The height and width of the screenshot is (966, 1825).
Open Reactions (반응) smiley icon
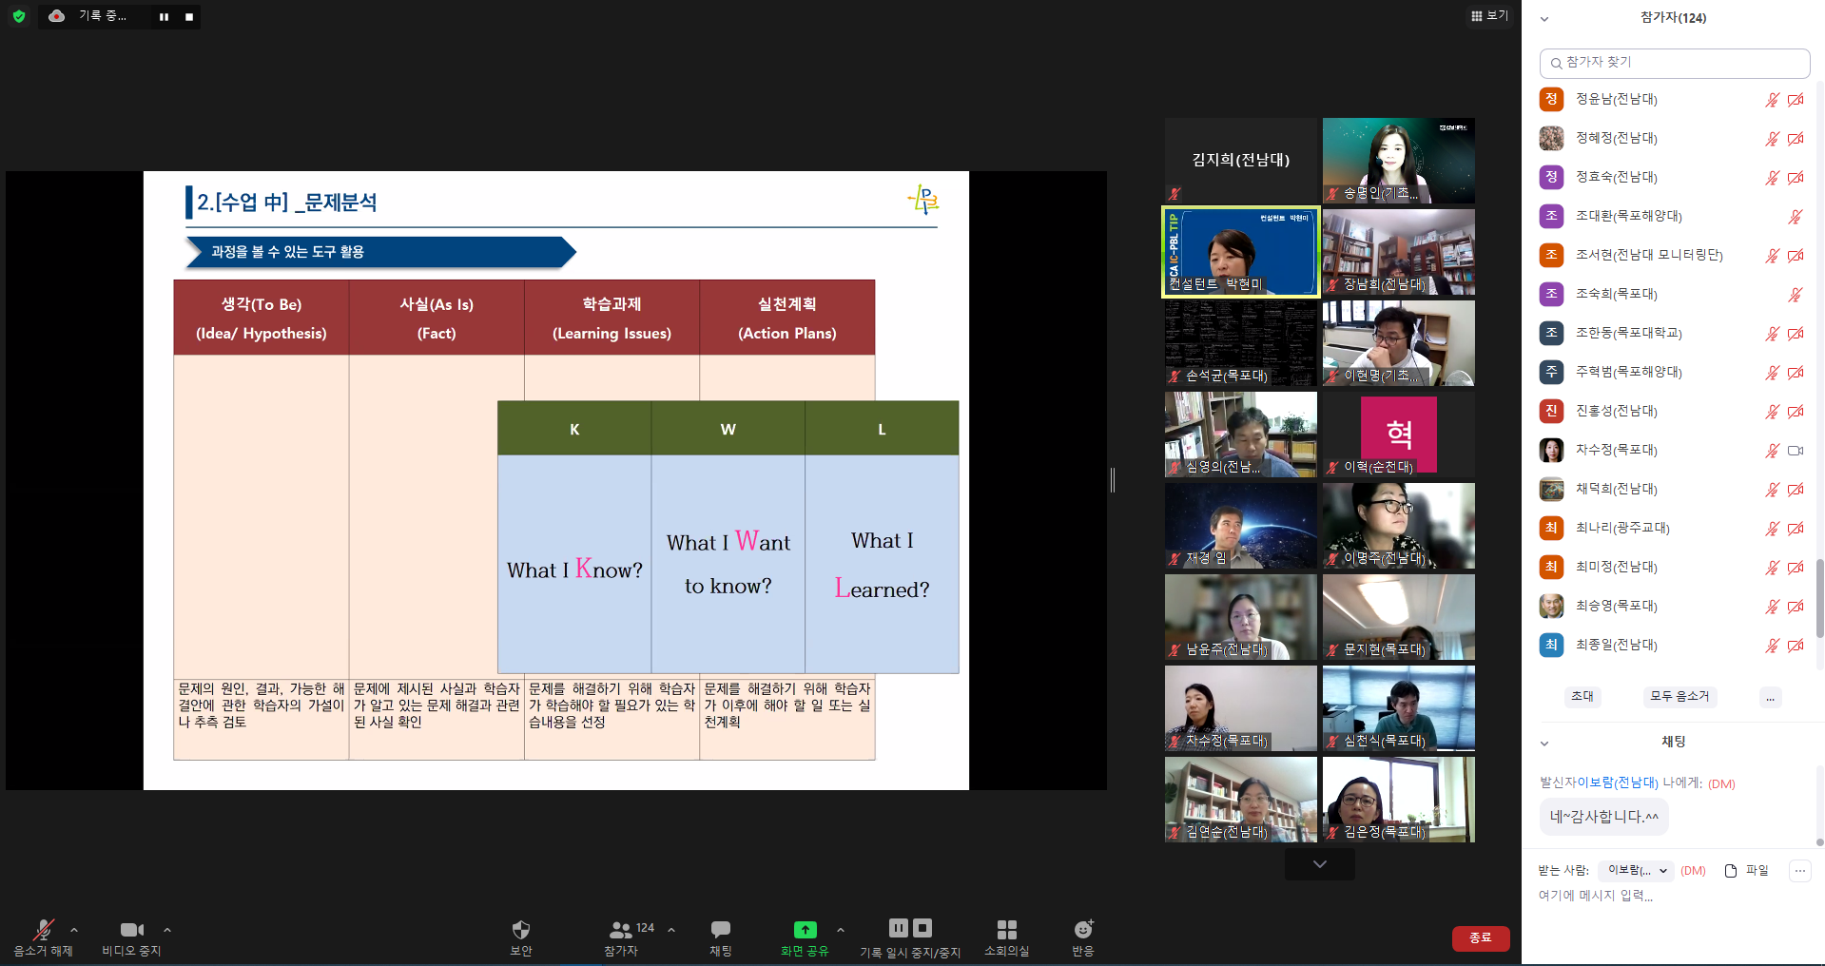click(x=1082, y=930)
